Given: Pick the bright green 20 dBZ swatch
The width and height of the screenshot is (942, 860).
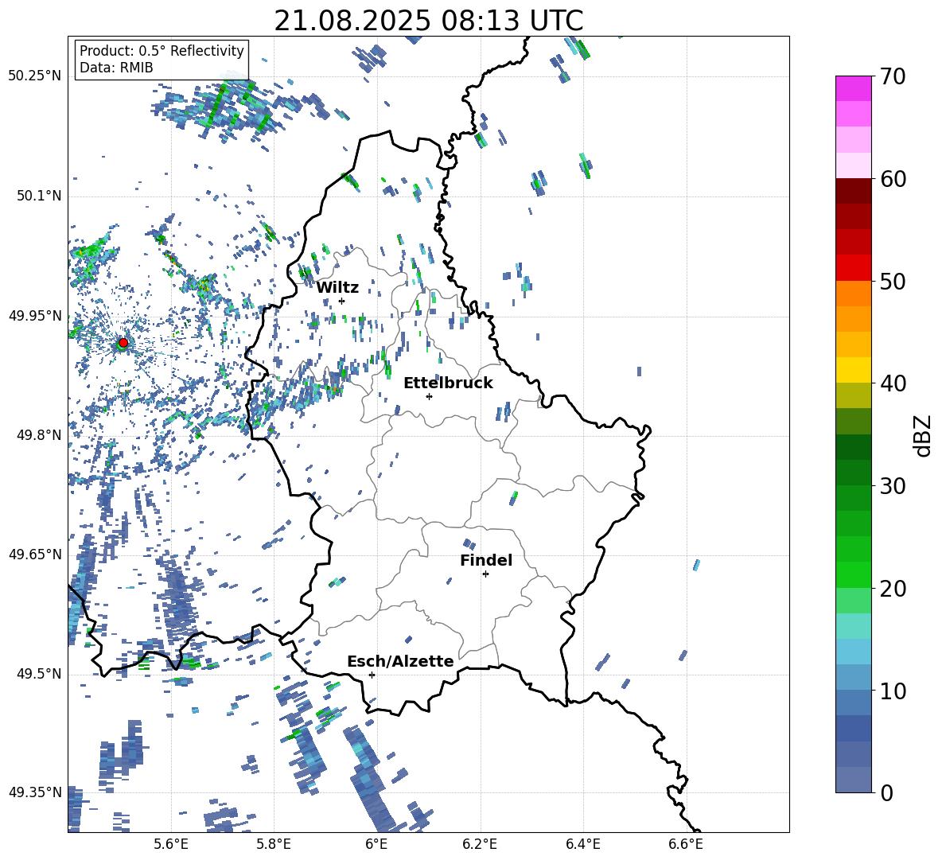Looking at the screenshot, I should (853, 574).
